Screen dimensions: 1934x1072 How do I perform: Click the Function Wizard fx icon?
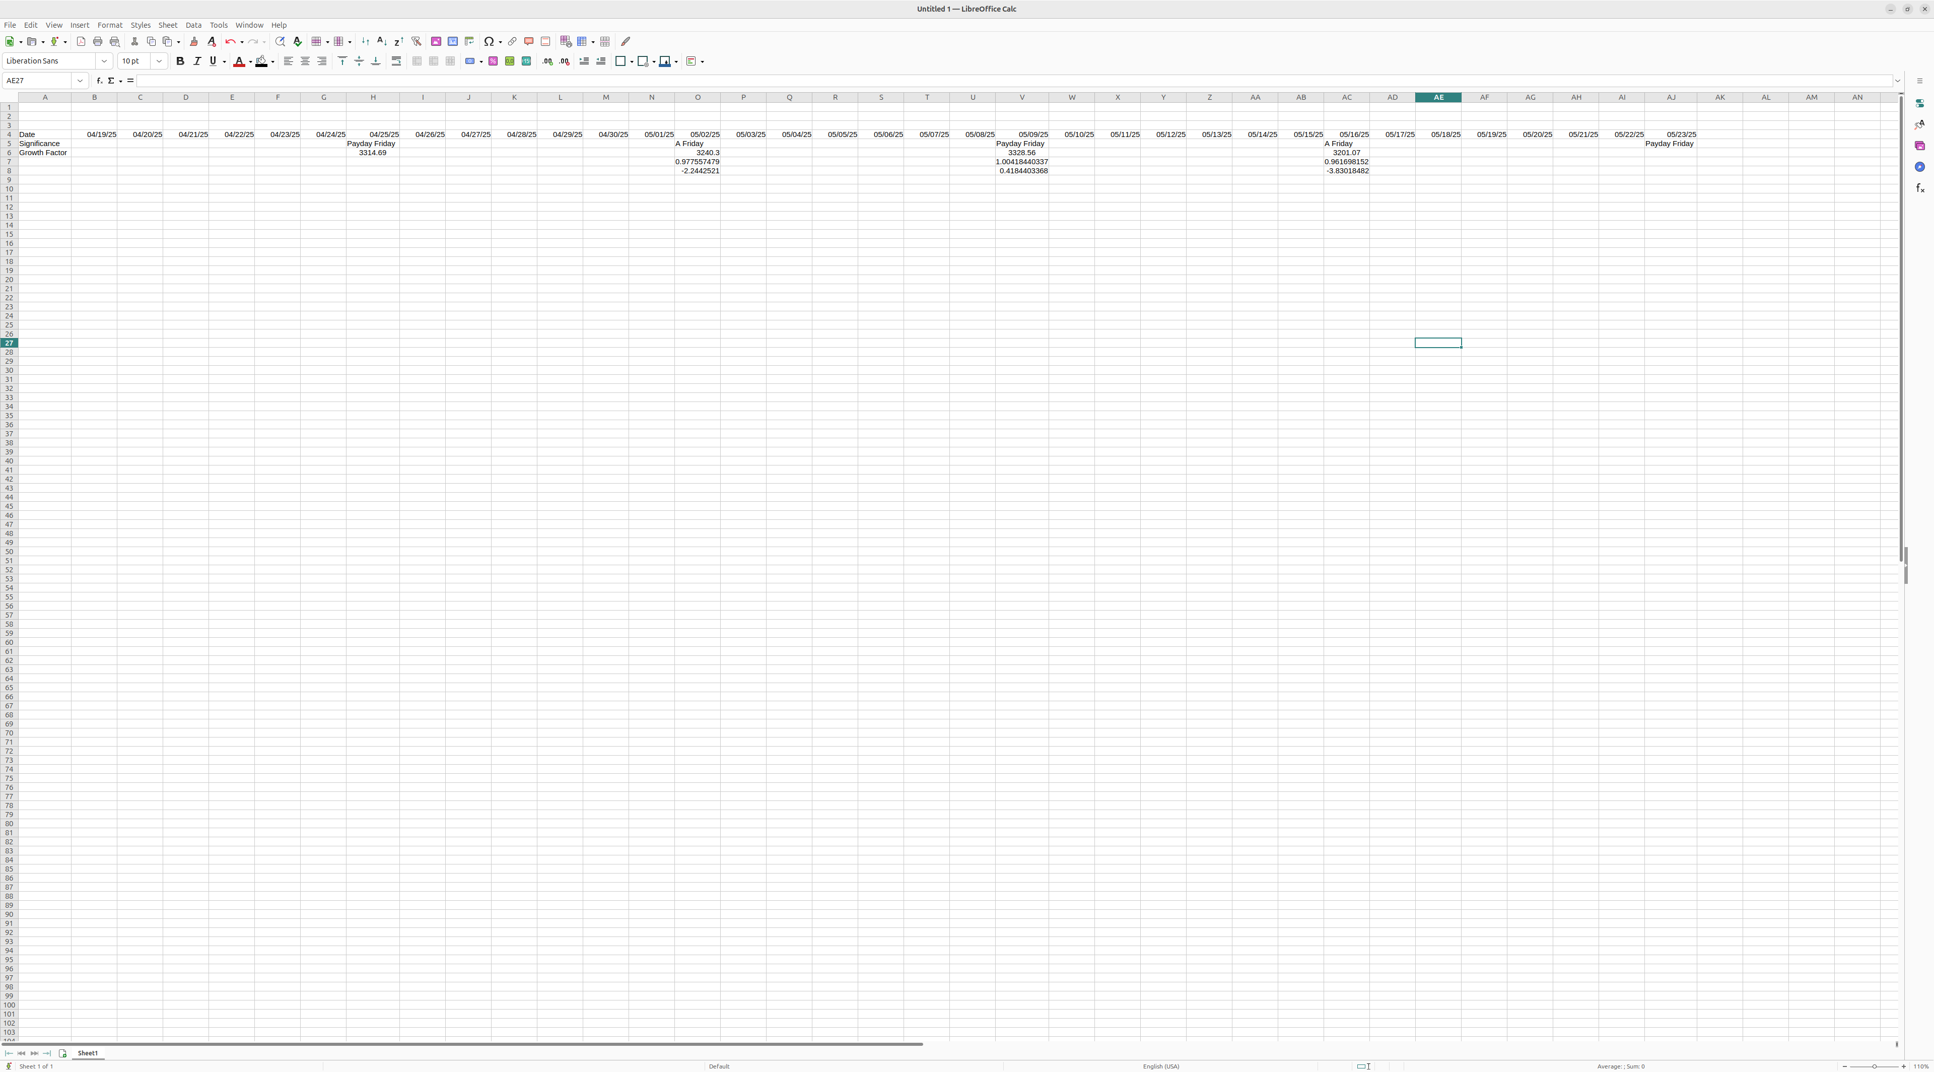99,81
